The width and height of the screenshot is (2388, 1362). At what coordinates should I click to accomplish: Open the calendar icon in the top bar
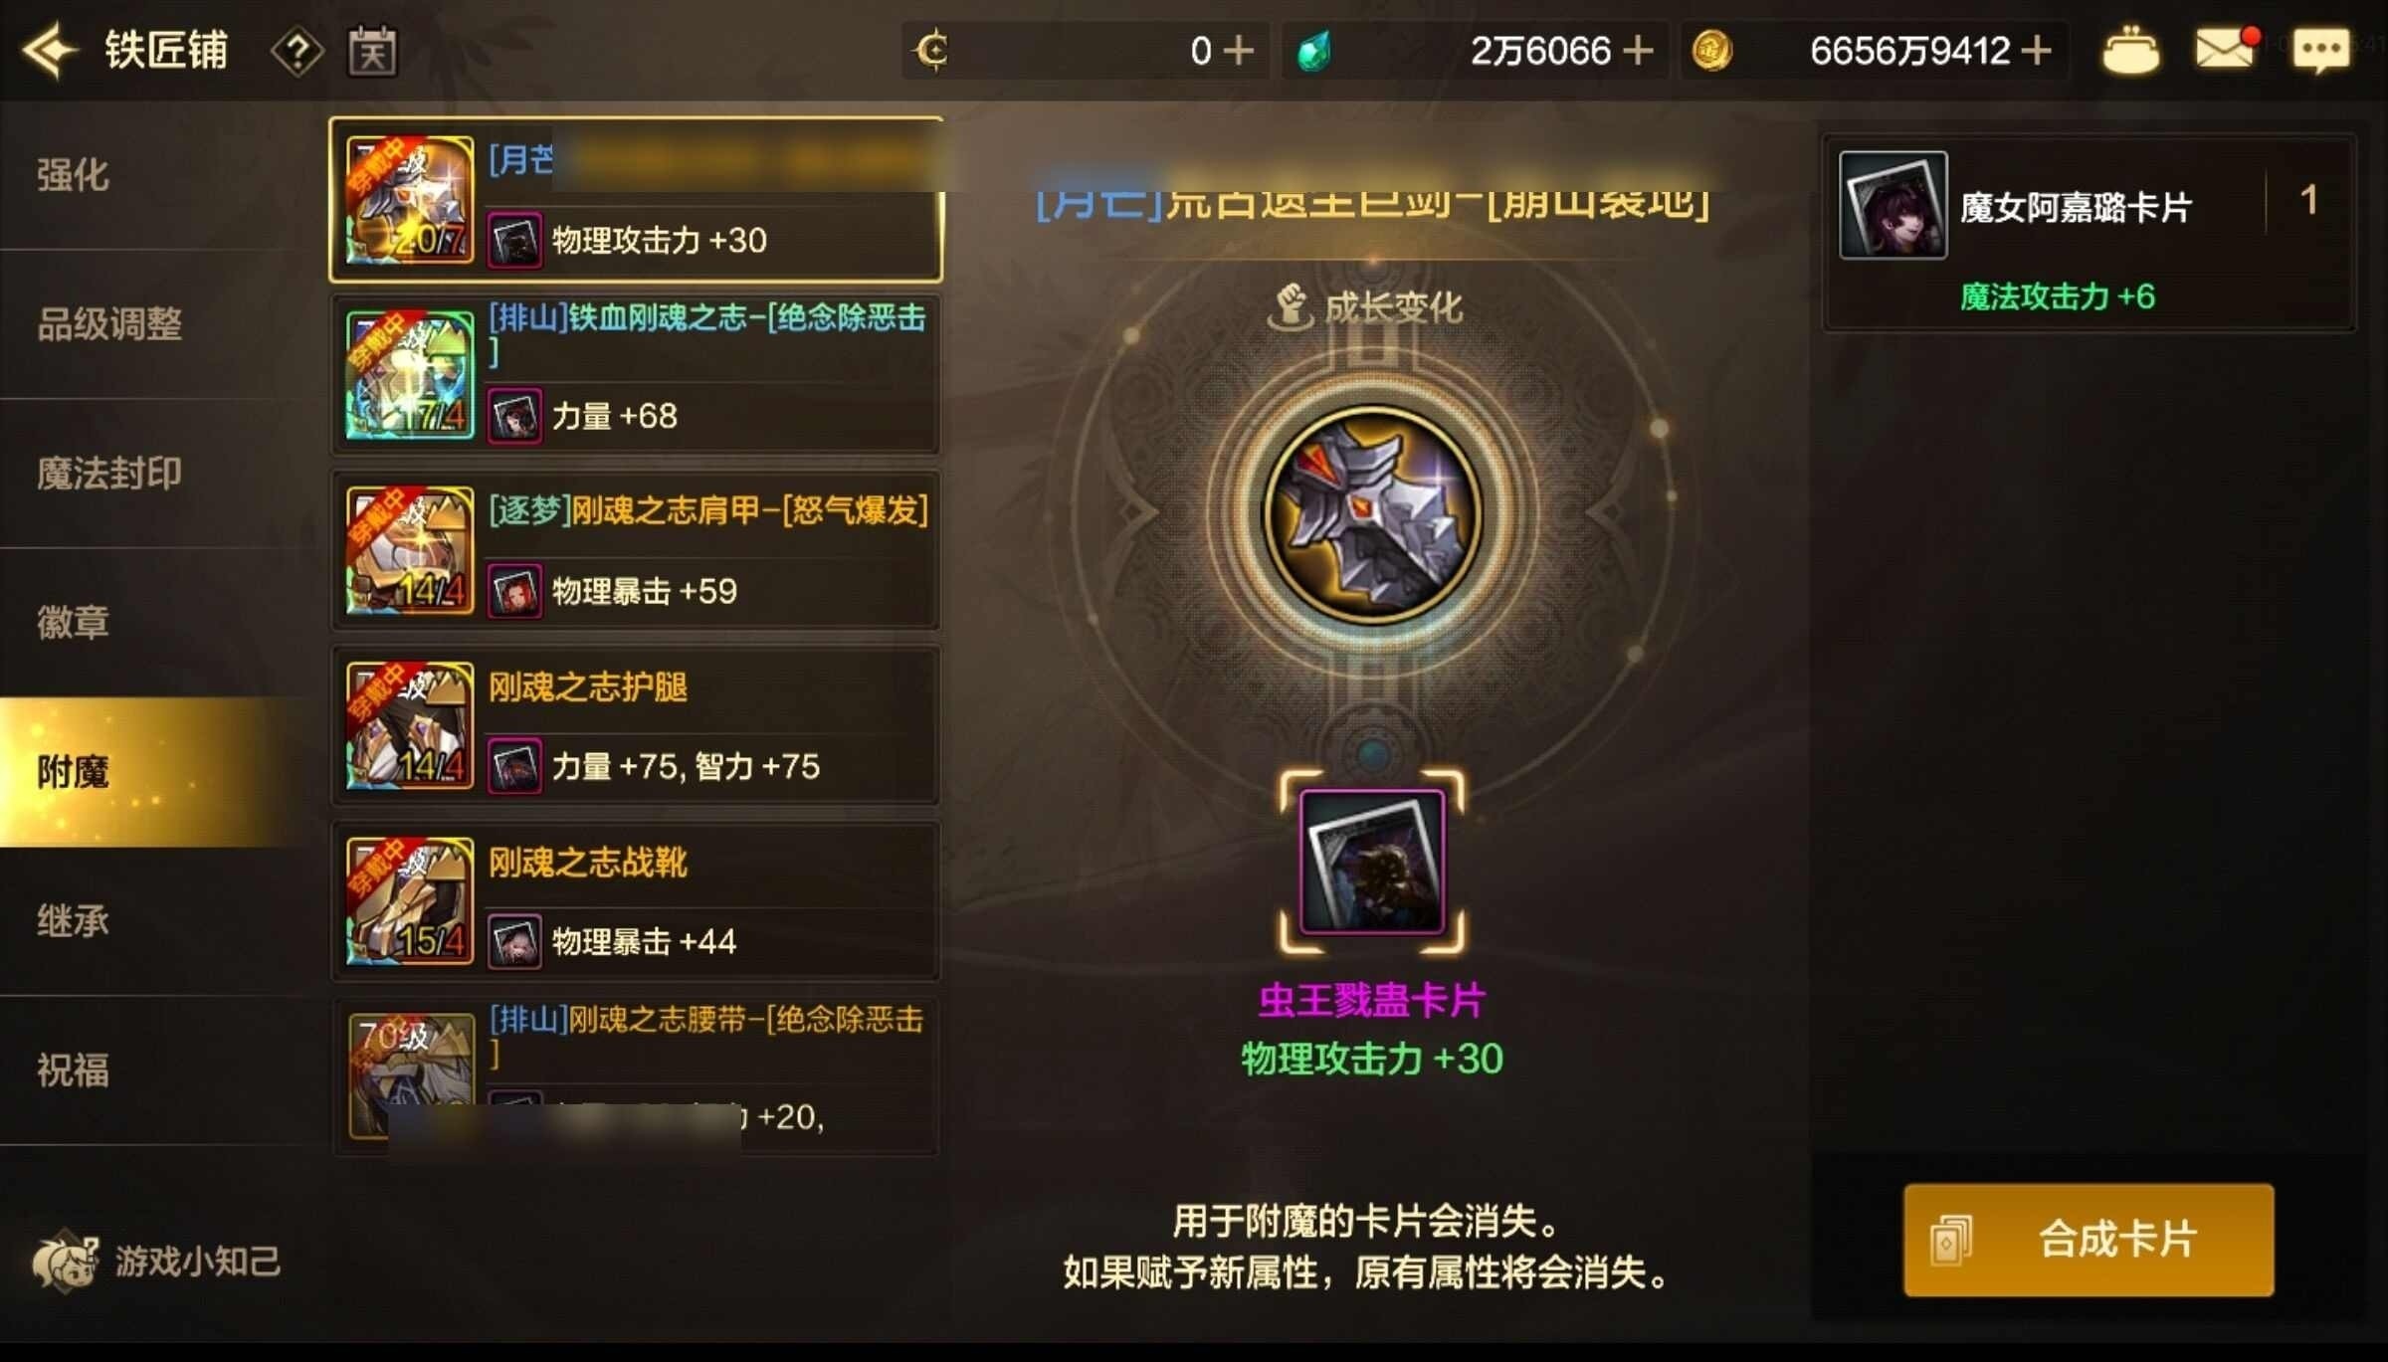pyautogui.click(x=372, y=50)
